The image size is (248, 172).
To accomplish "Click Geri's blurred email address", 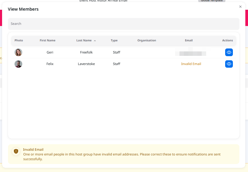I will click(190, 53).
